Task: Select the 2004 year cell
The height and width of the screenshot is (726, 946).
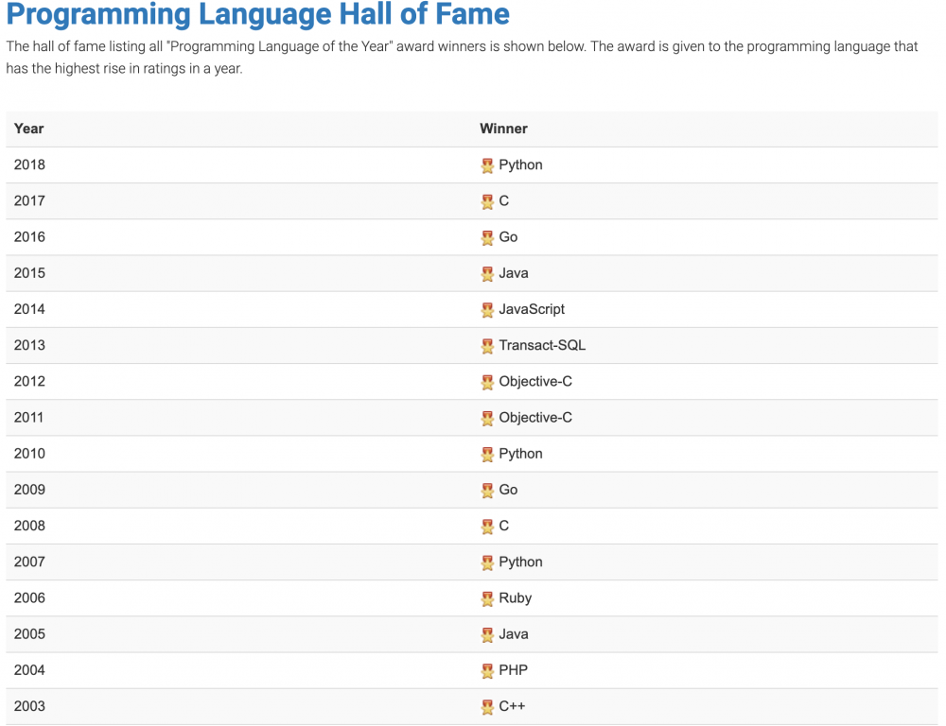Action: 29,671
